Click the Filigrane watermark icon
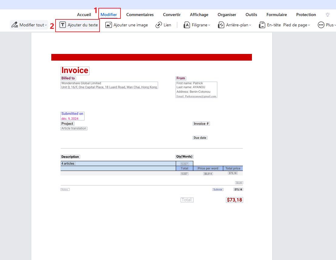The height and width of the screenshot is (260, 336). point(187,25)
